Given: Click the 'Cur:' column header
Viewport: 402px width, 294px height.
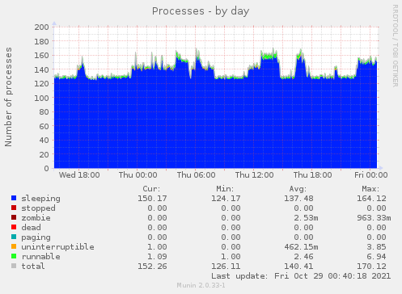Looking at the screenshot, I should 151,189.
